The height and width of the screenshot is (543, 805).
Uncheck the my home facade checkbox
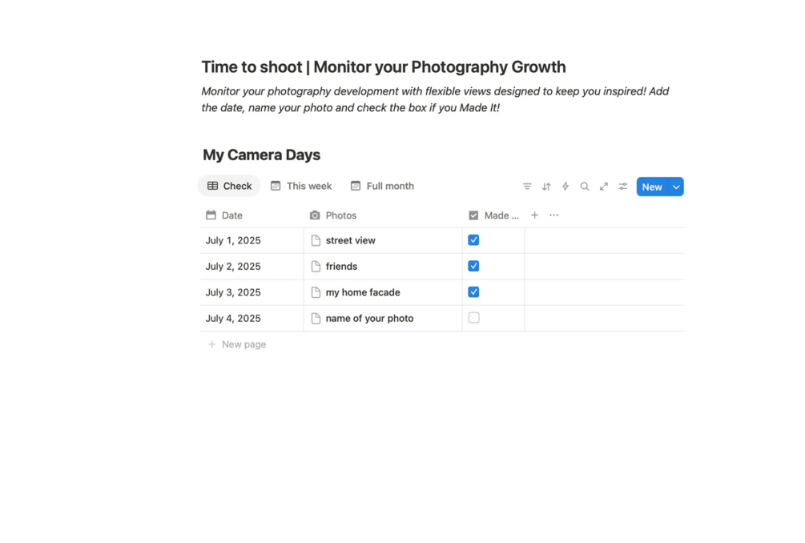tap(473, 292)
